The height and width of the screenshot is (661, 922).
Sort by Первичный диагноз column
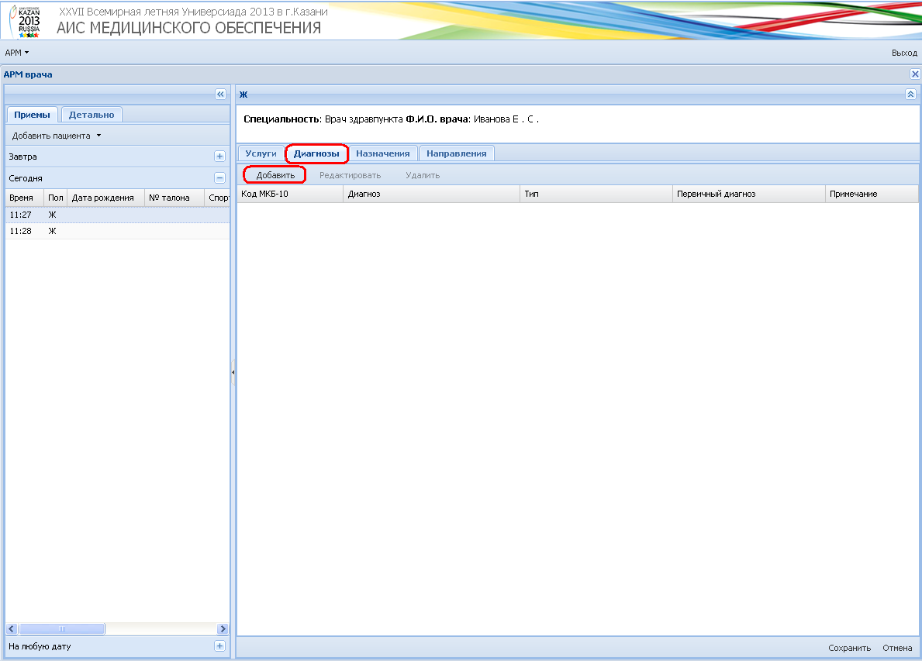point(749,194)
